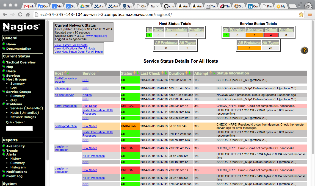315x186 pixels.
Task: Click the www.nagios.org link
Action: (x=96, y=36)
